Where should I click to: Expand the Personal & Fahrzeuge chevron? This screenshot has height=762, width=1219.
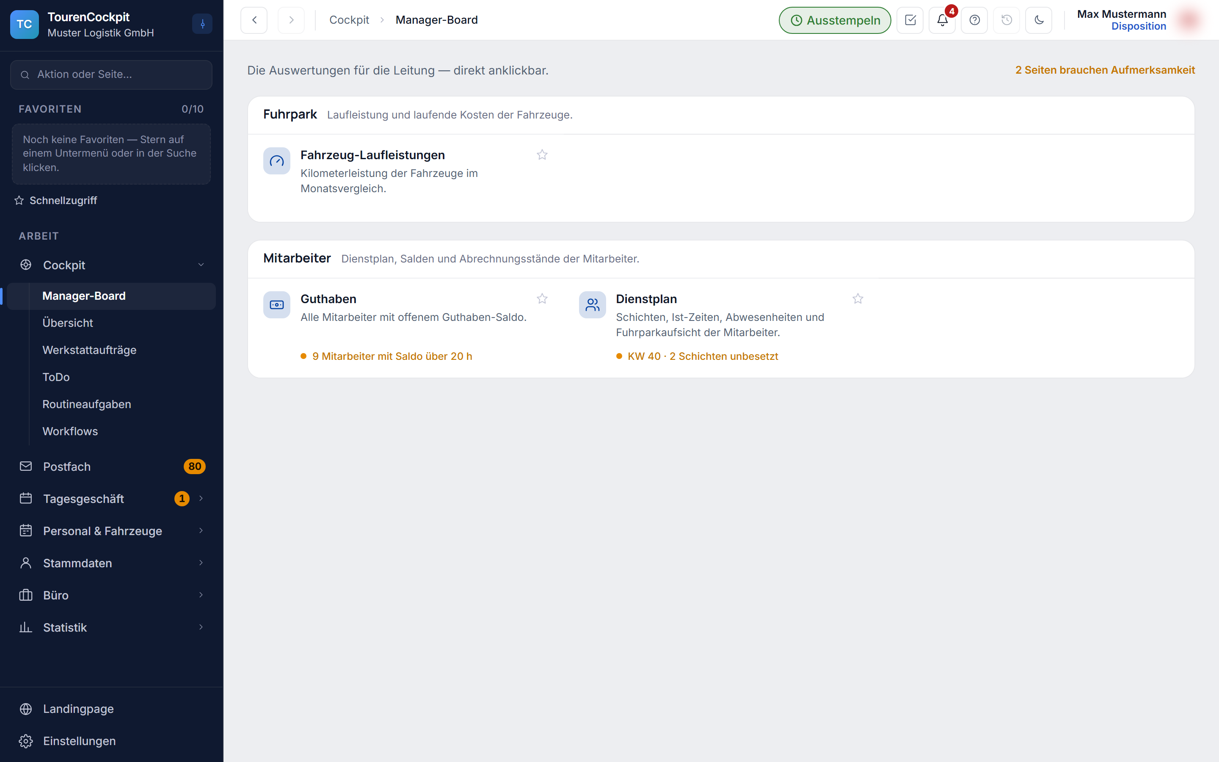point(201,531)
